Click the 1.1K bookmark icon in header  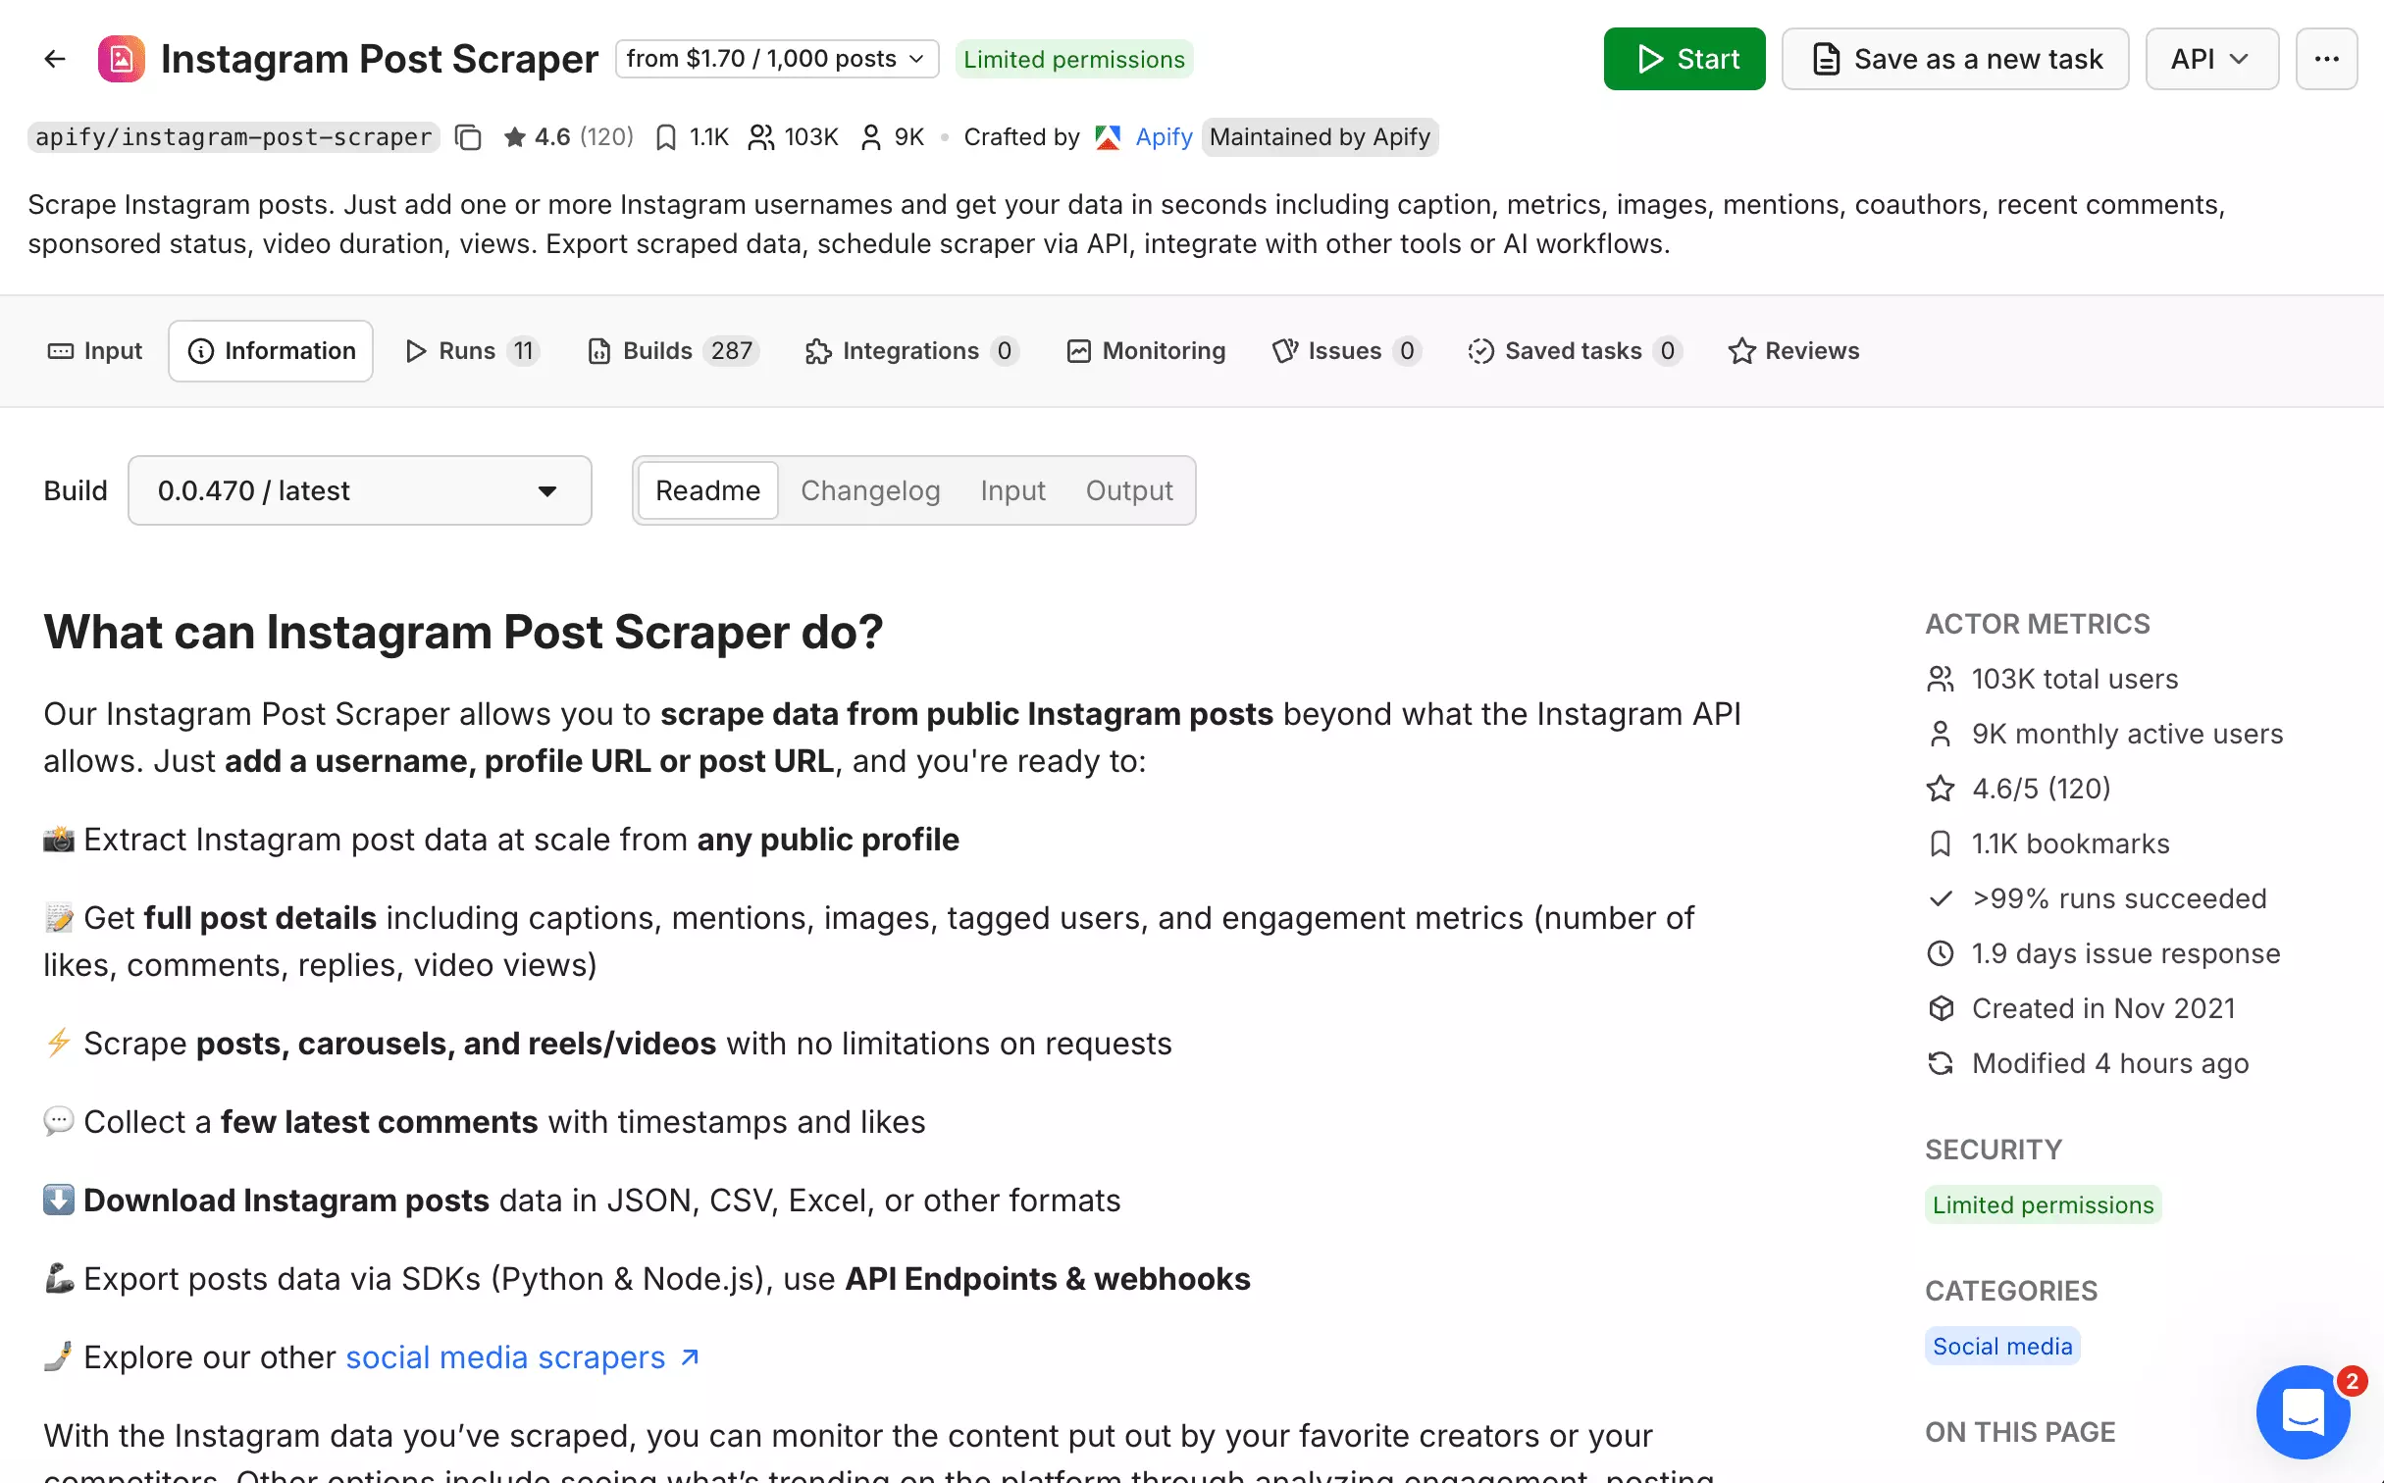coord(666,137)
